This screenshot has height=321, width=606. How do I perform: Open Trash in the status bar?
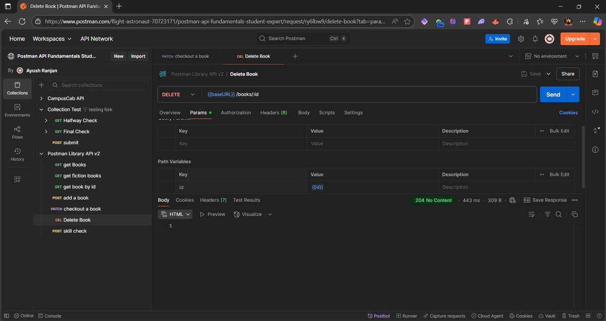point(570,316)
